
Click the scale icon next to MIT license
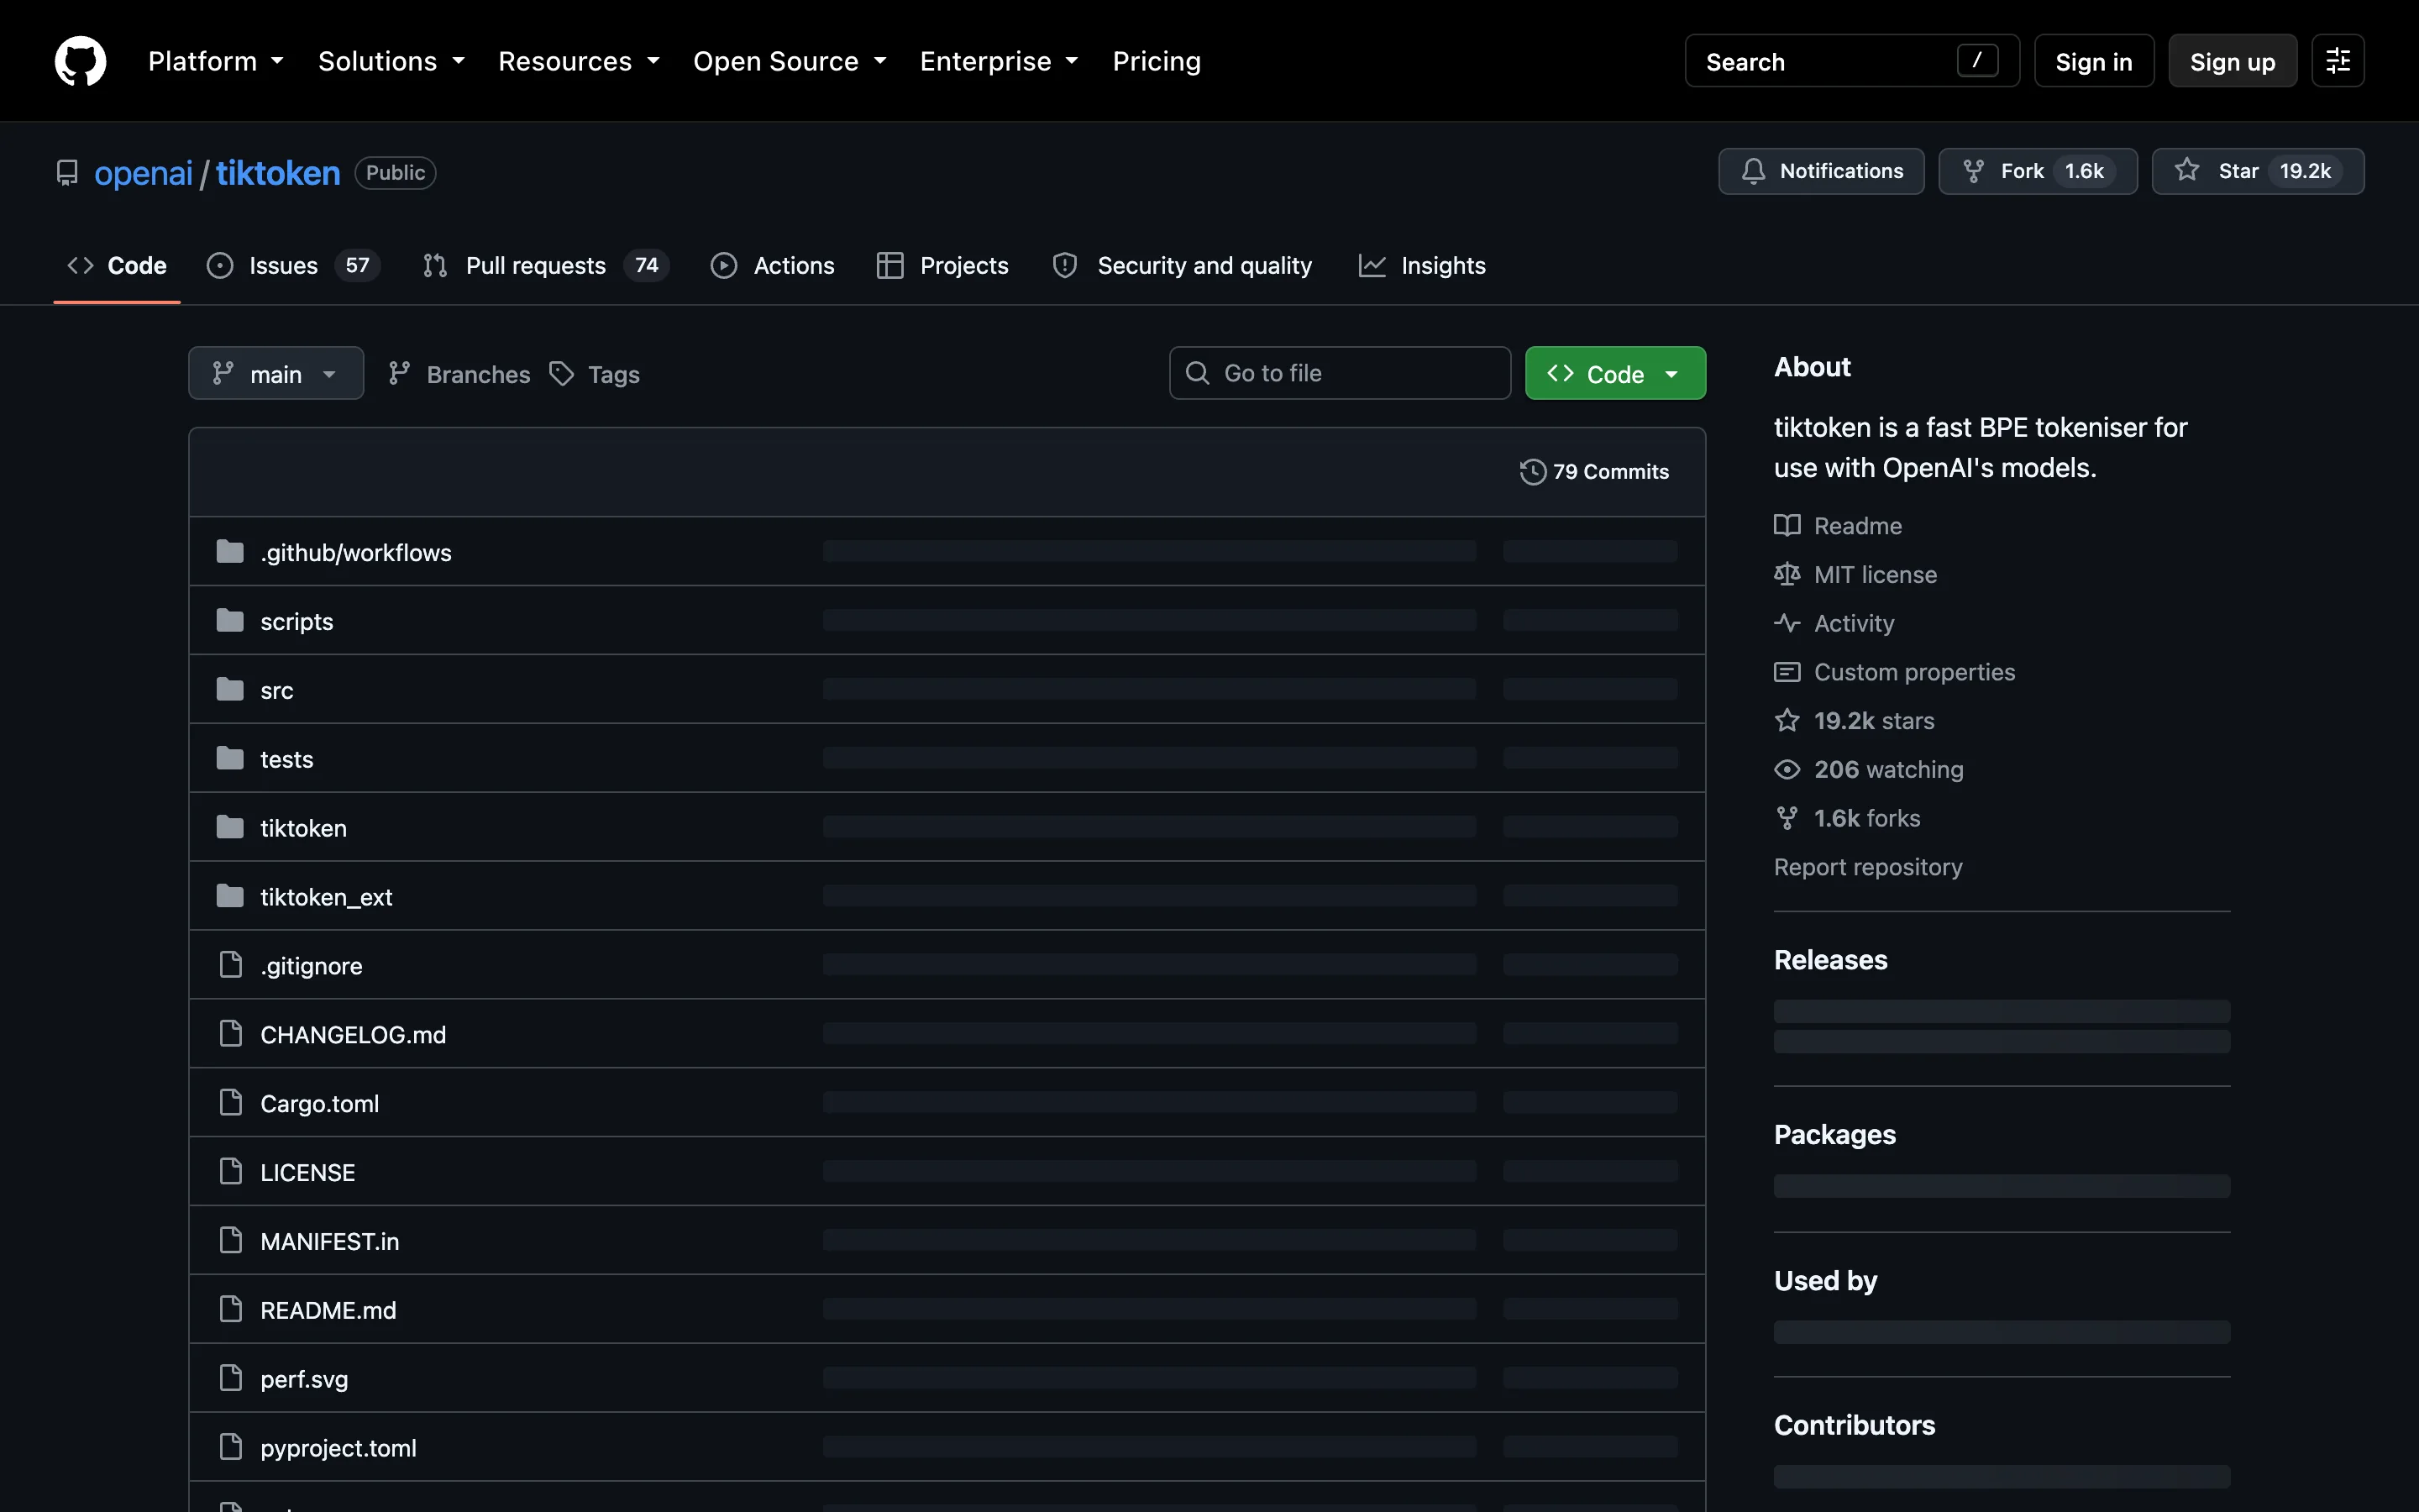[x=1787, y=575]
